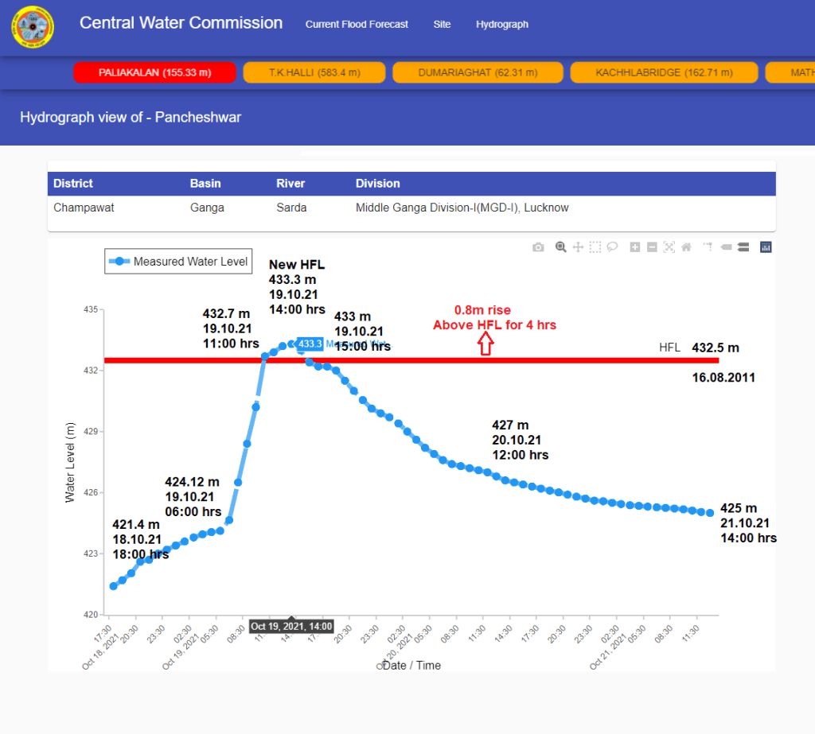Image resolution: width=815 pixels, height=734 pixels.
Task: Enable show closest data on hover
Action: [x=726, y=247]
